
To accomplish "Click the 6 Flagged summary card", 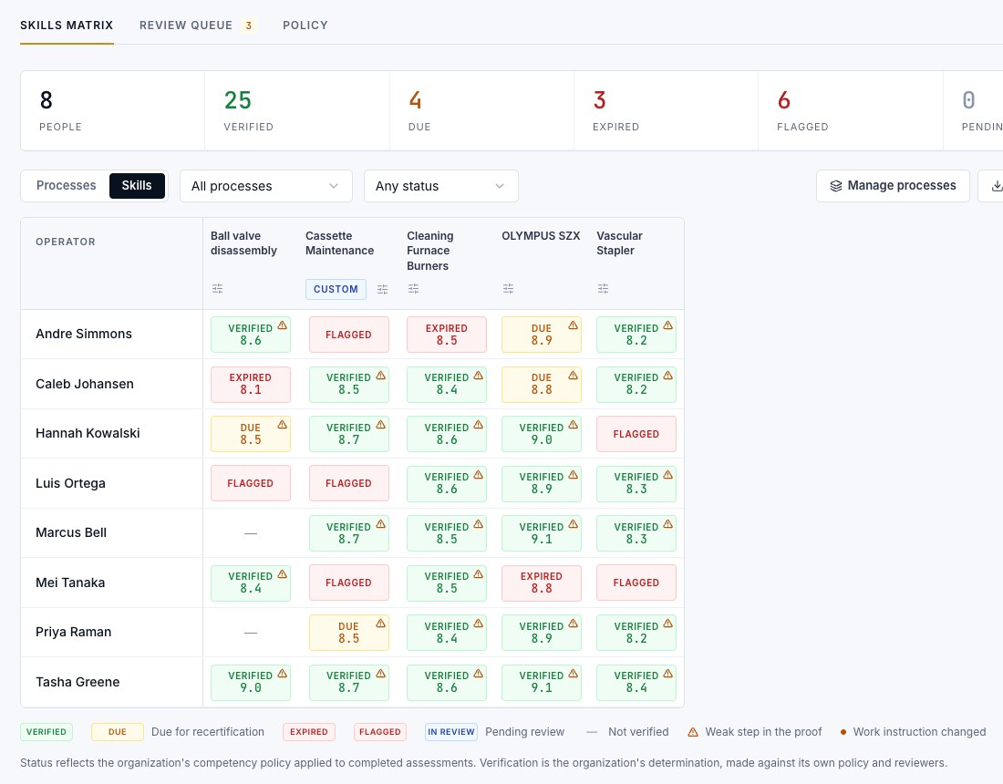I will tap(850, 110).
